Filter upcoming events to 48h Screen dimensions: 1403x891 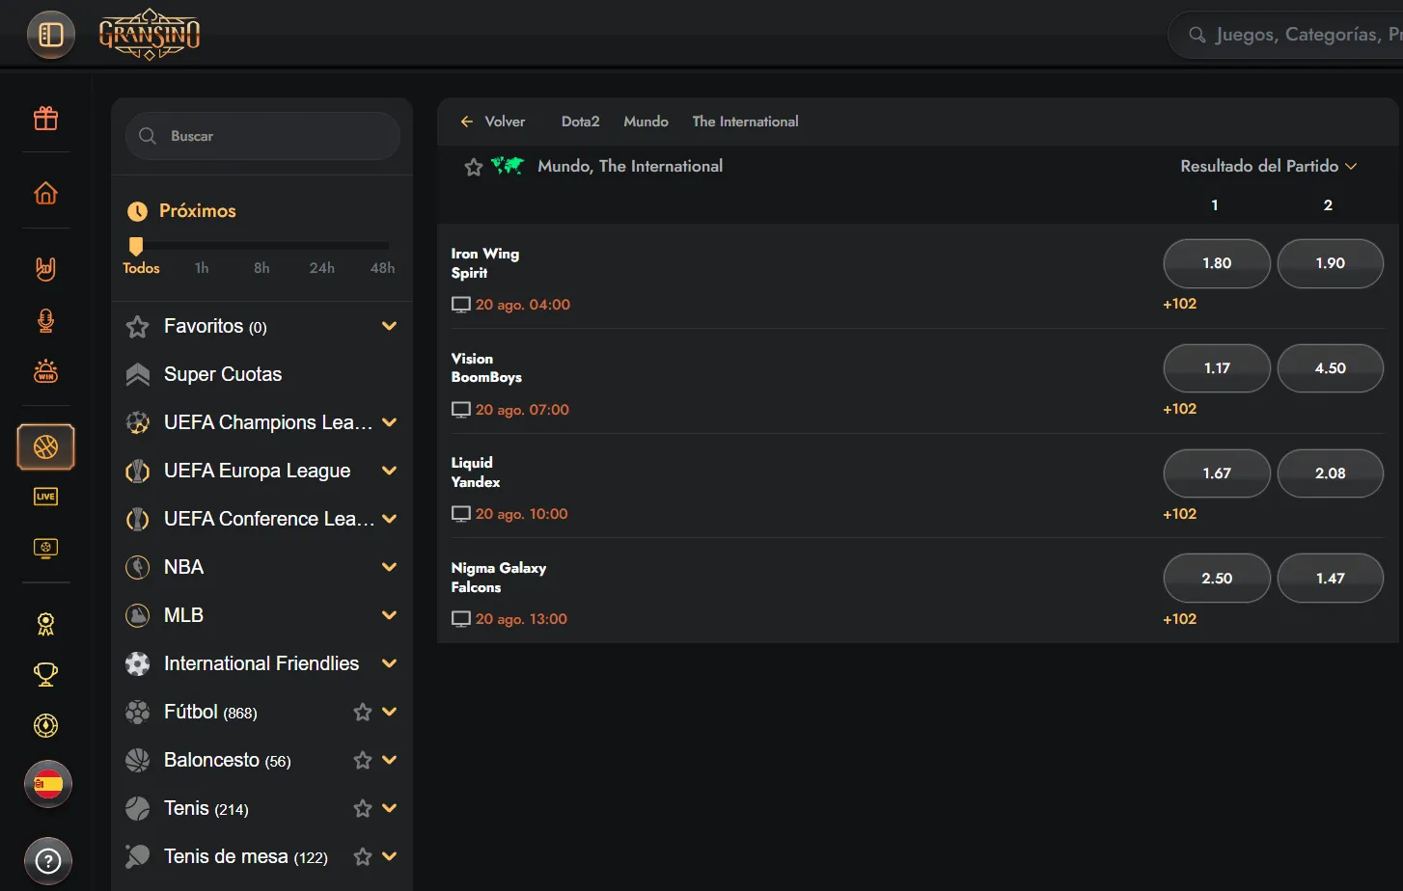pyautogui.click(x=383, y=268)
